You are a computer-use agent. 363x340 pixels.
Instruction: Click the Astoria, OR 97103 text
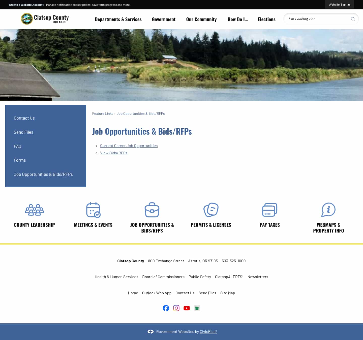[x=203, y=261]
